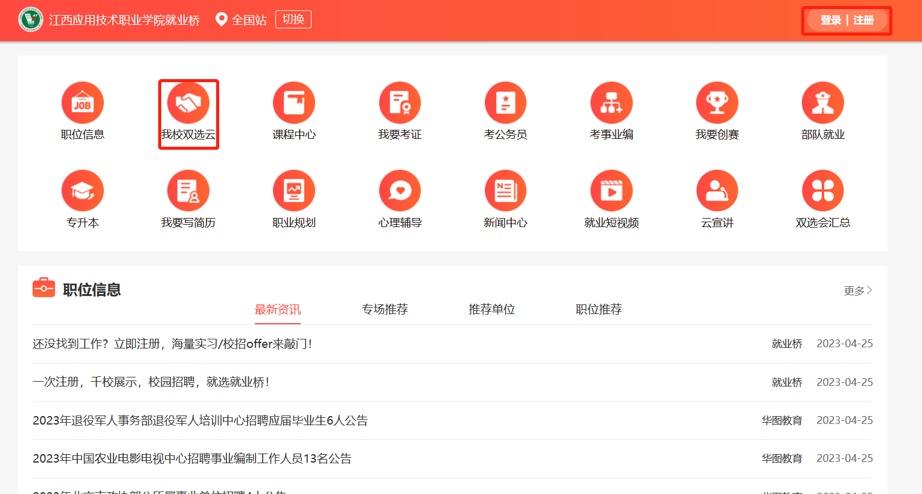Open 更多 to see more positions

pyautogui.click(x=858, y=290)
